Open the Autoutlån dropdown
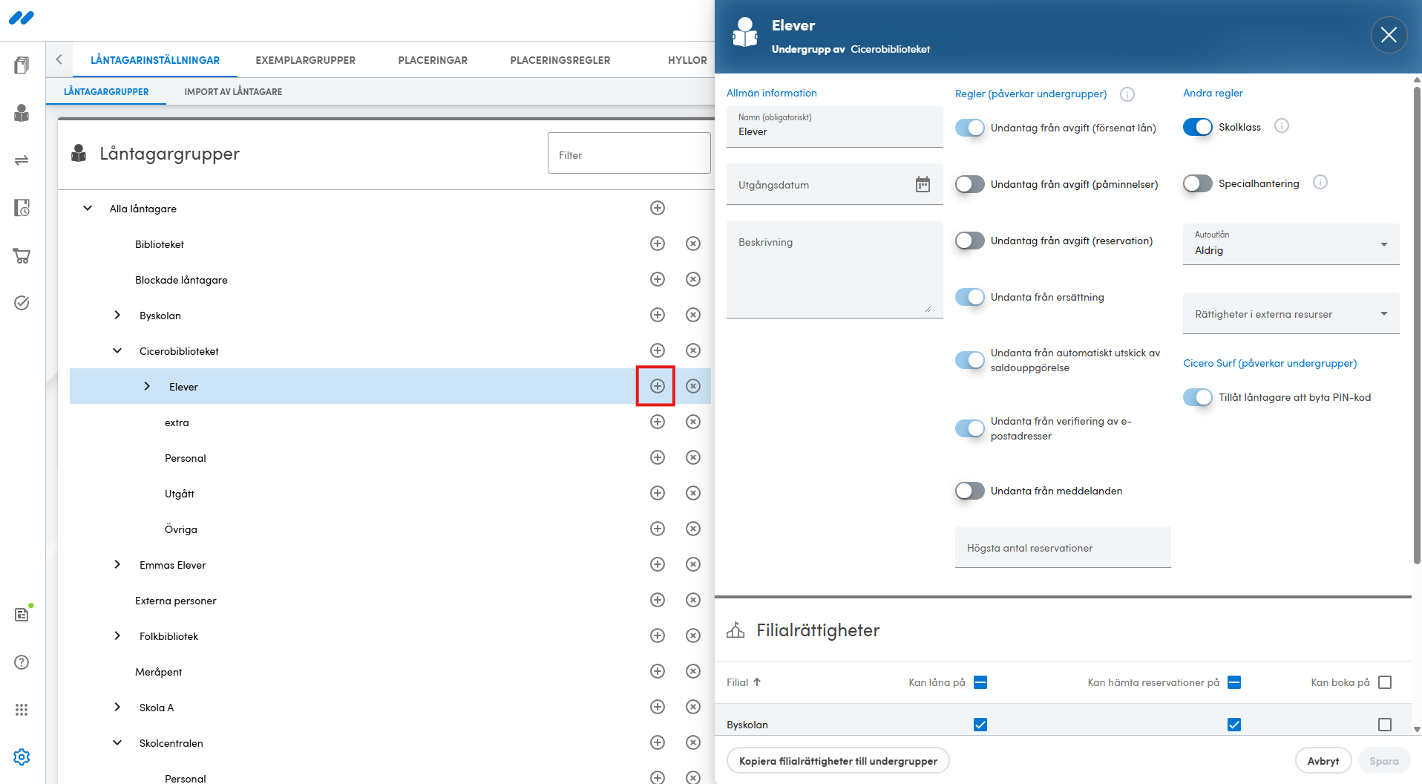 [1291, 244]
